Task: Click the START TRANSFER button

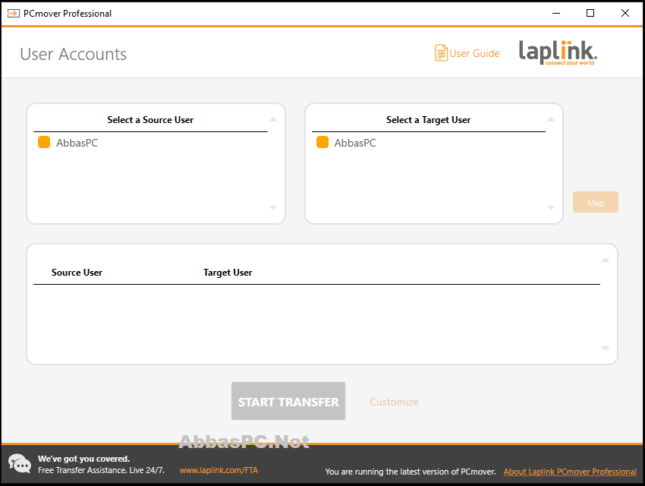Action: [x=288, y=401]
